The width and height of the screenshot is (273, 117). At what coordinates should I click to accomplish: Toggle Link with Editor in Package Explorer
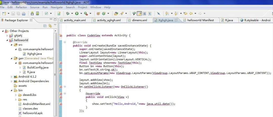pyautogui.click(x=50, y=26)
